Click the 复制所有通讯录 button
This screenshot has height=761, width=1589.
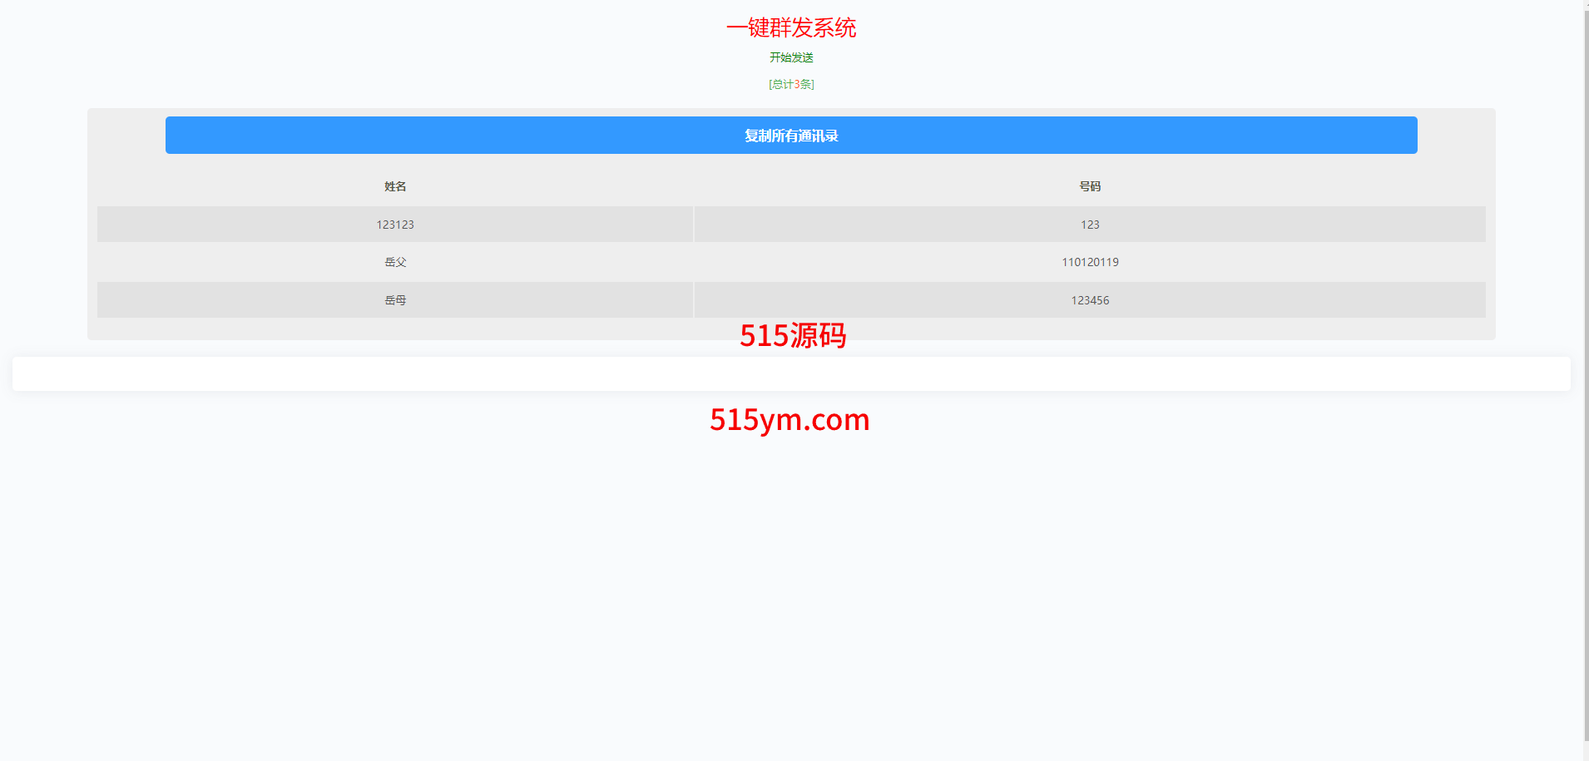coord(790,136)
